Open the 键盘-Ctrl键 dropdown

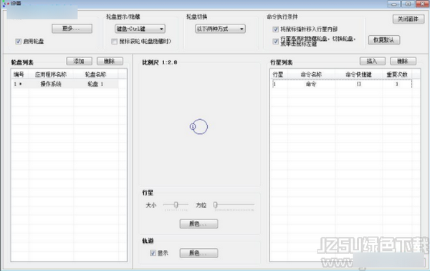[140, 29]
